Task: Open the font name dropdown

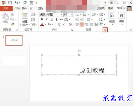Action: pos(62,14)
